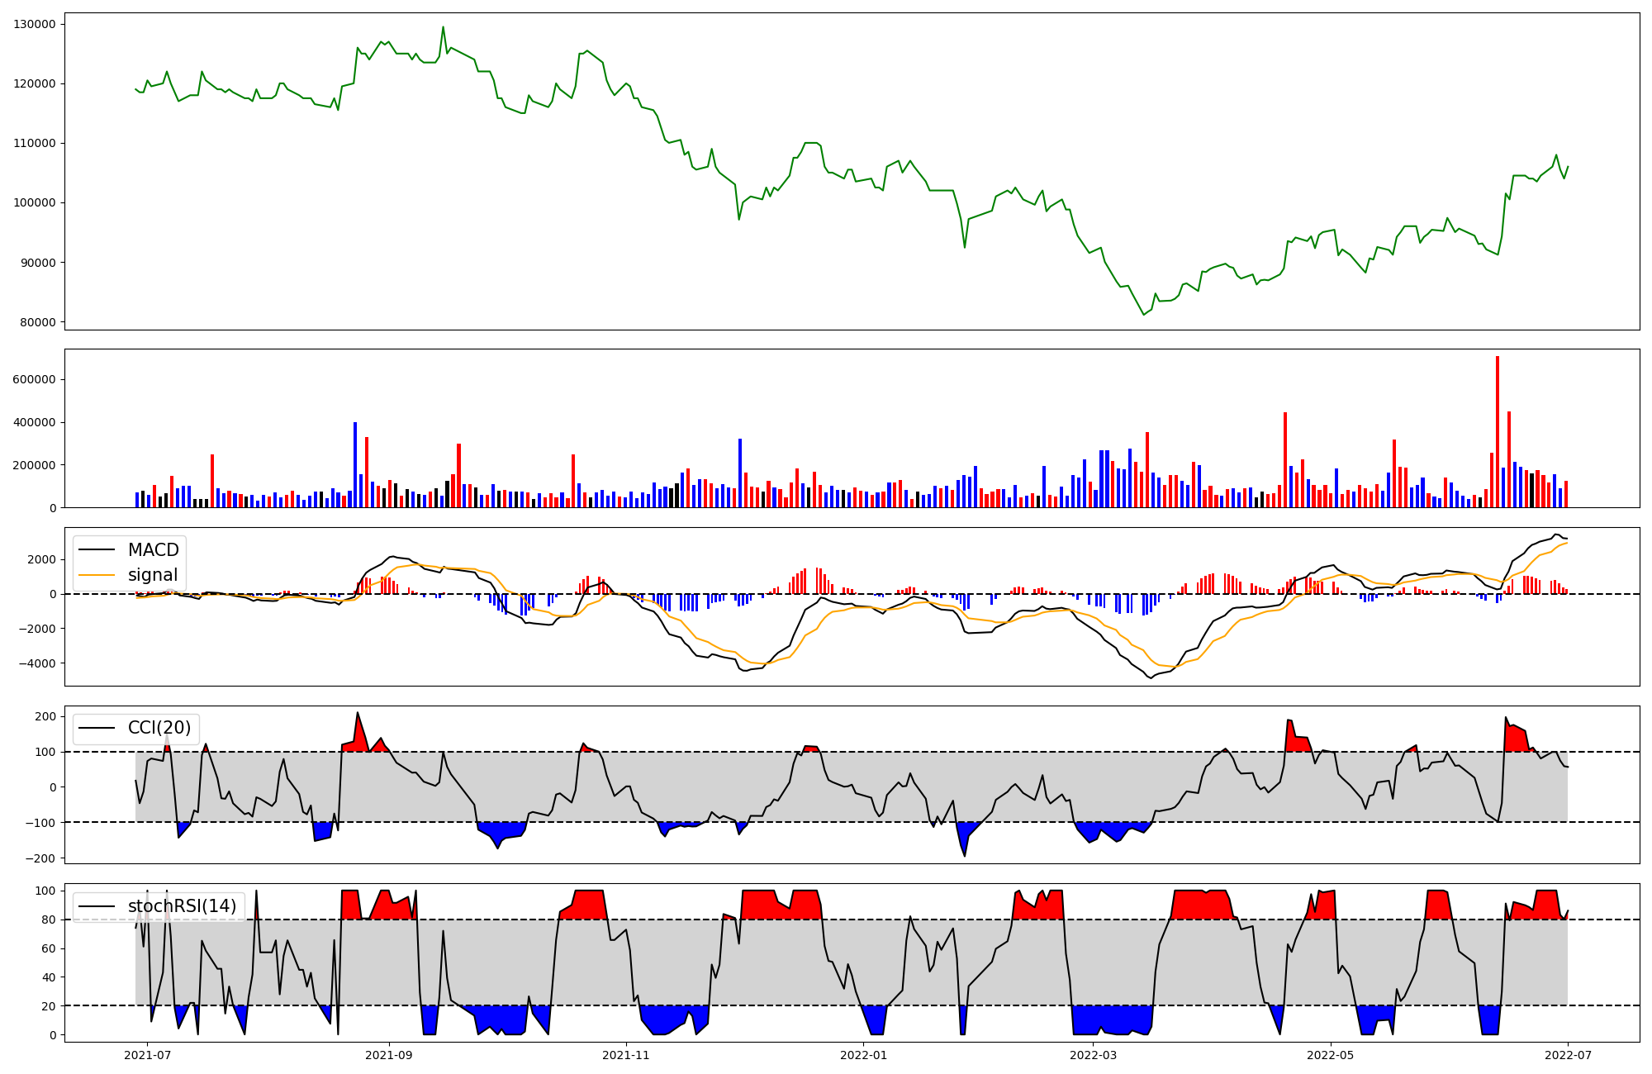
Task: Click the CCI(20) legend entry
Action: click(159, 728)
